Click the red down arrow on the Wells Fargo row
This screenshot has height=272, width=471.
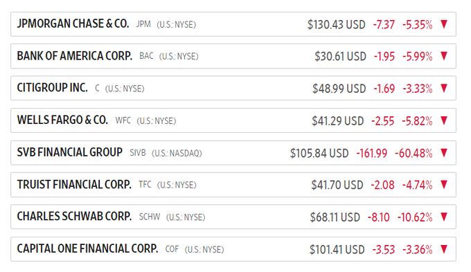coord(444,120)
